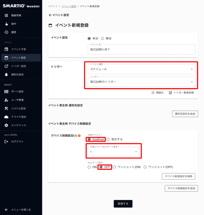Click the SMARTIO WebGUI logo

[21, 6]
